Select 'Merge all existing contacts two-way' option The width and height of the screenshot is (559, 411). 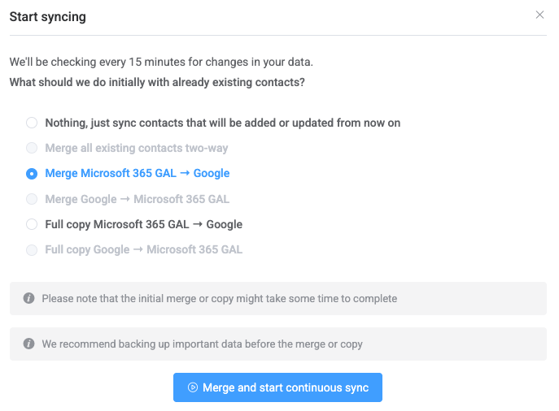click(32, 148)
